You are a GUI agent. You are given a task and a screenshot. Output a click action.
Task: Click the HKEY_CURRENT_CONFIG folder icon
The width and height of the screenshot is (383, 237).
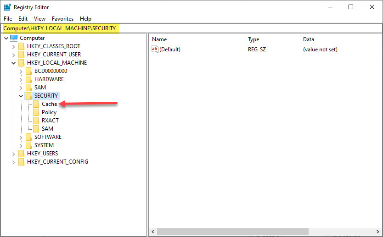(22, 162)
